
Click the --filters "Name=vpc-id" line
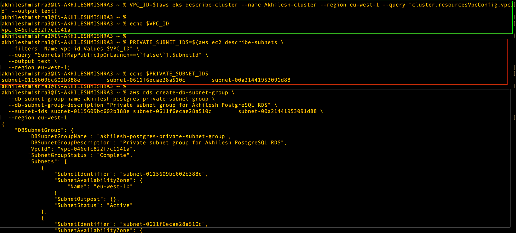click(74, 49)
